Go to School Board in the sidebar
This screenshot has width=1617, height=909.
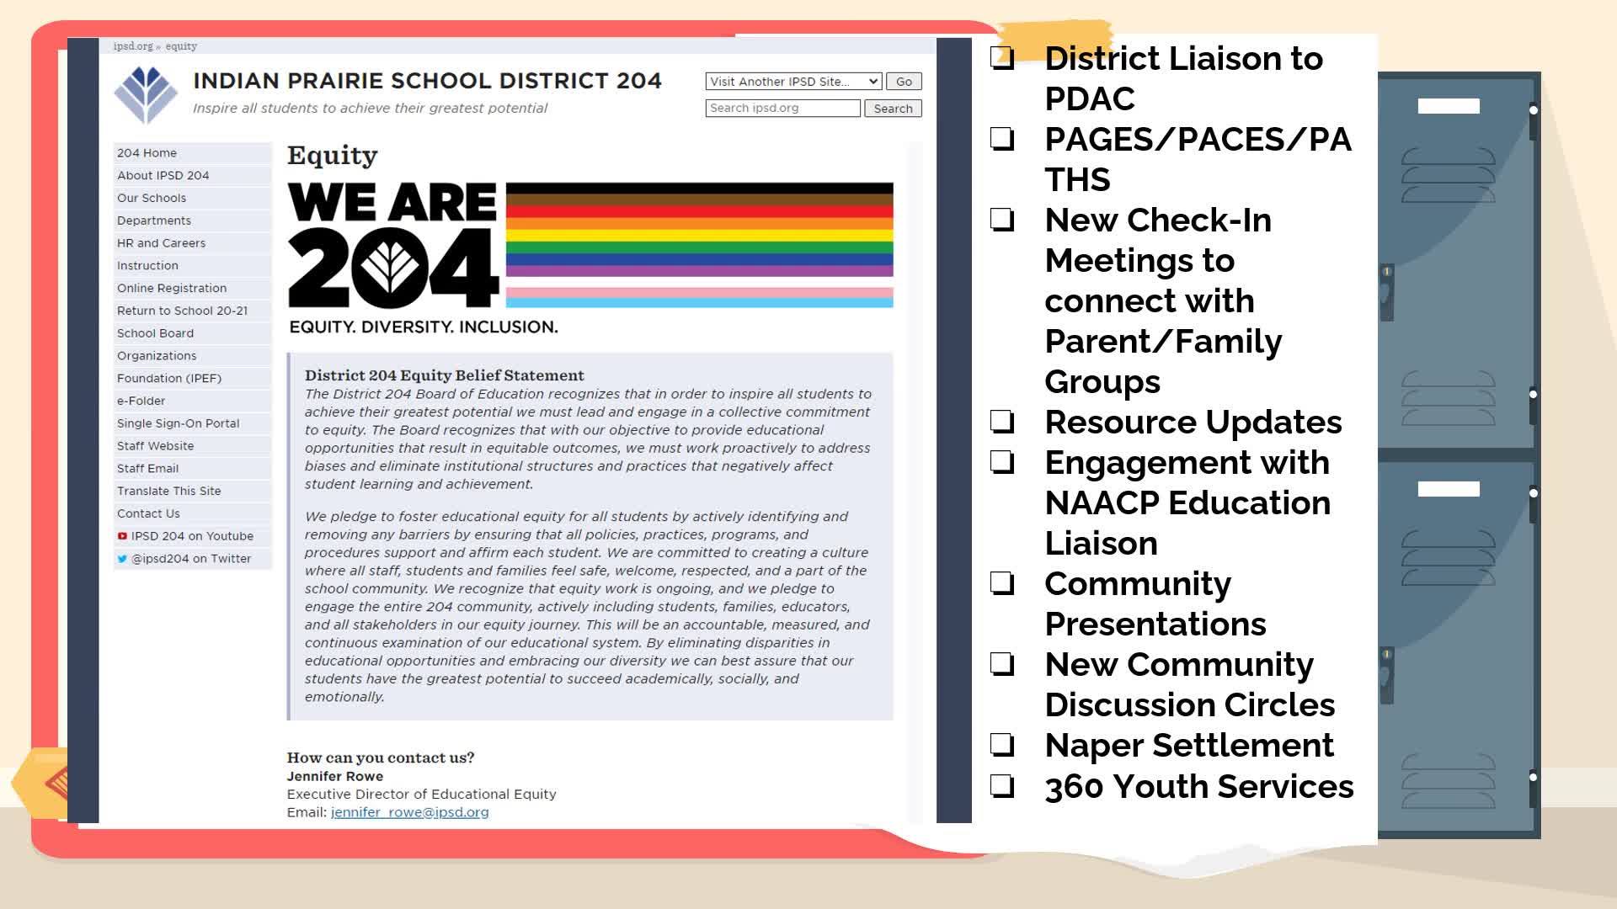point(192,333)
